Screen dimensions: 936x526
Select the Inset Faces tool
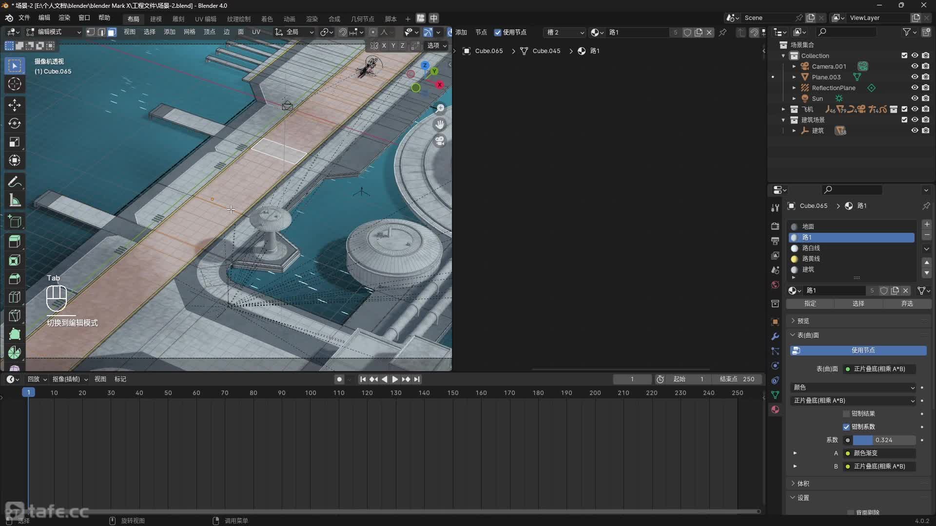[x=15, y=260]
